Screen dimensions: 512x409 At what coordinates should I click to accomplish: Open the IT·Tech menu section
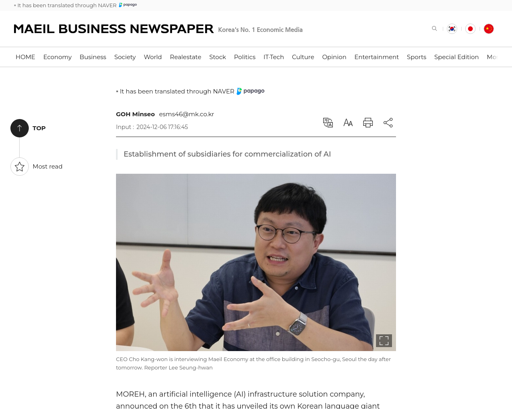[274, 57]
